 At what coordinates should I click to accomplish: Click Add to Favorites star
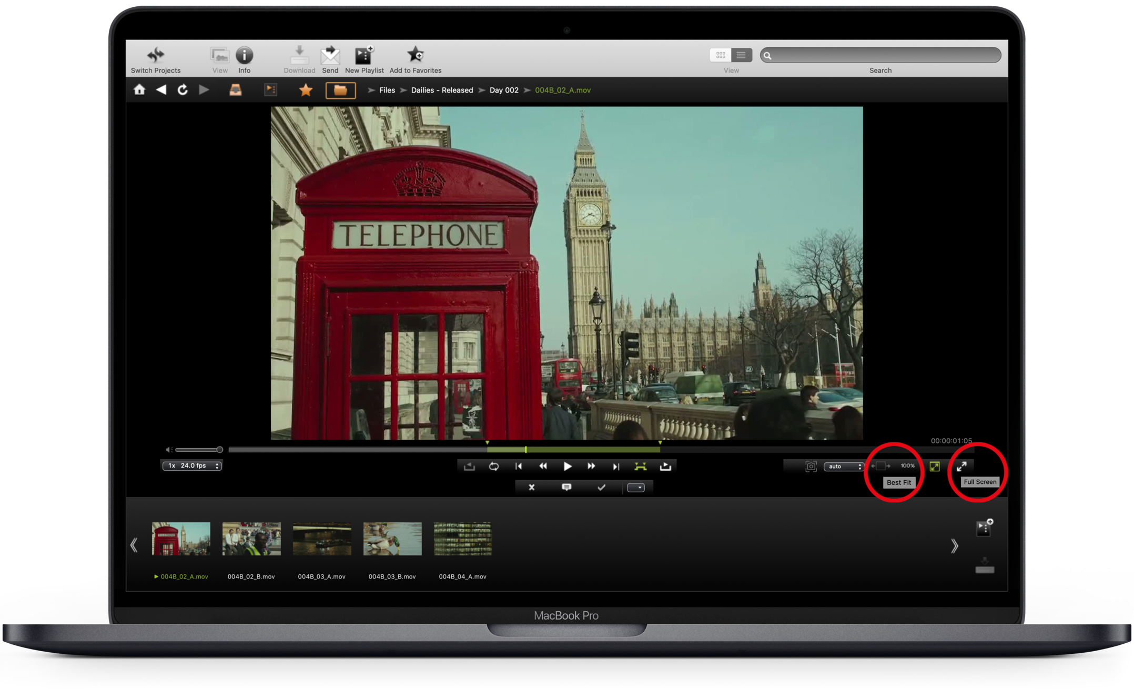415,55
